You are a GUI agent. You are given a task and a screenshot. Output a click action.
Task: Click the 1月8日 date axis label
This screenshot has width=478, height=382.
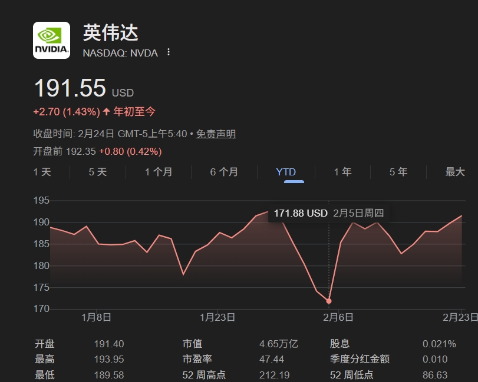[x=96, y=317]
